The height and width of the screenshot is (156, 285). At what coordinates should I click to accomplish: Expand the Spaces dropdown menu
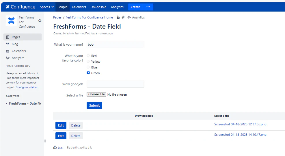pyautogui.click(x=47, y=7)
